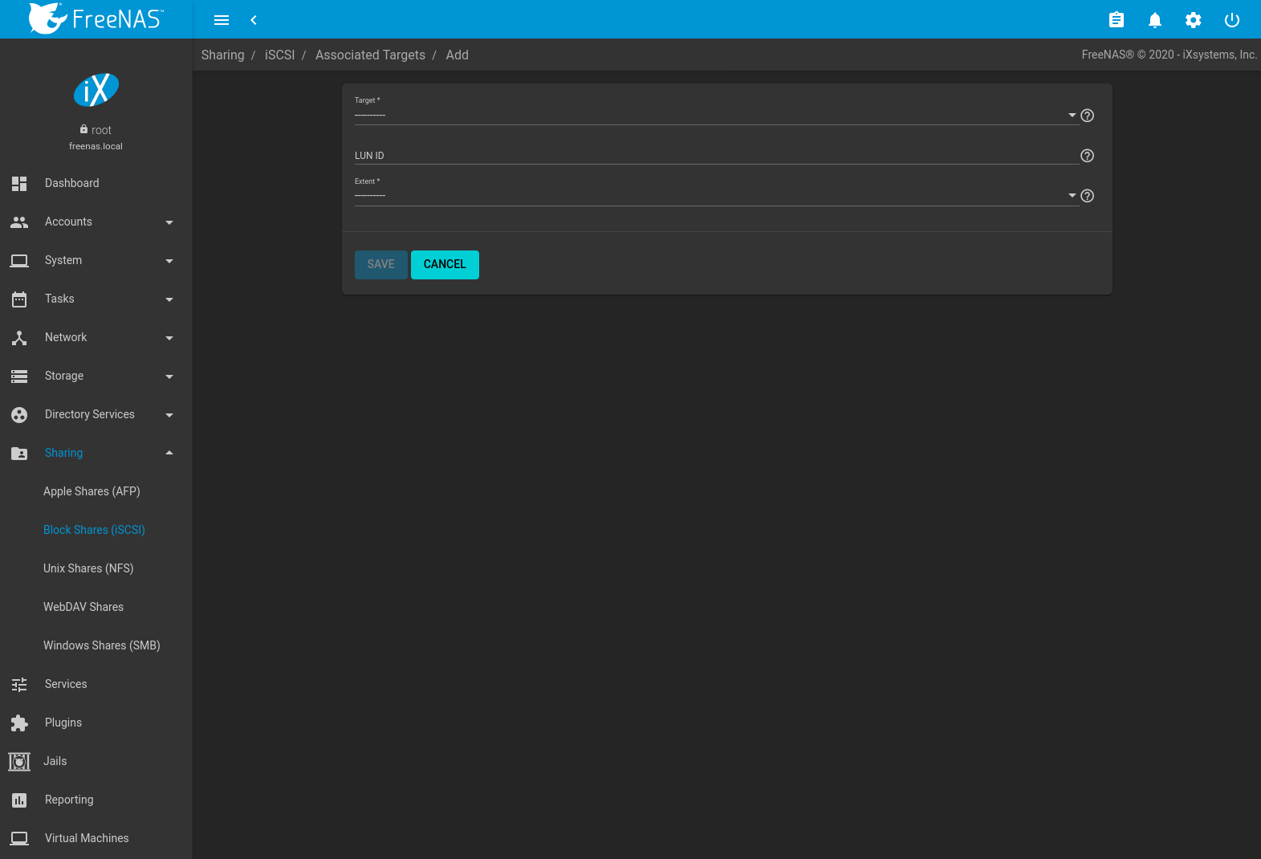The image size is (1261, 859).
Task: Click the SAVE button
Action: [380, 265]
